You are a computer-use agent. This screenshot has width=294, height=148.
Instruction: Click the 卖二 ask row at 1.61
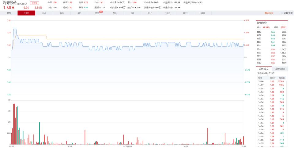(x=272, y=42)
